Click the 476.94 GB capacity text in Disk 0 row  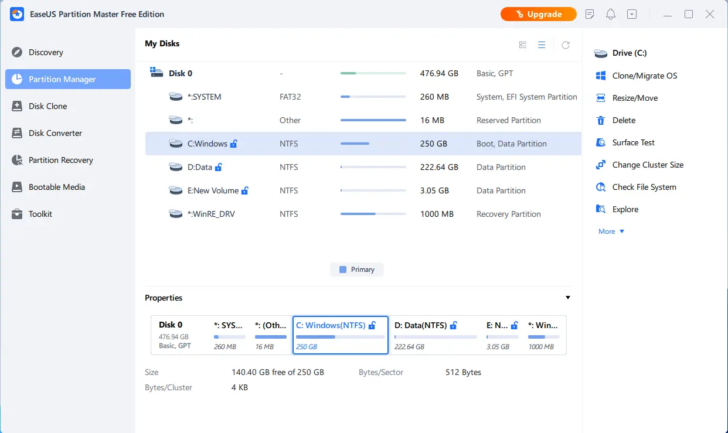[439, 73]
